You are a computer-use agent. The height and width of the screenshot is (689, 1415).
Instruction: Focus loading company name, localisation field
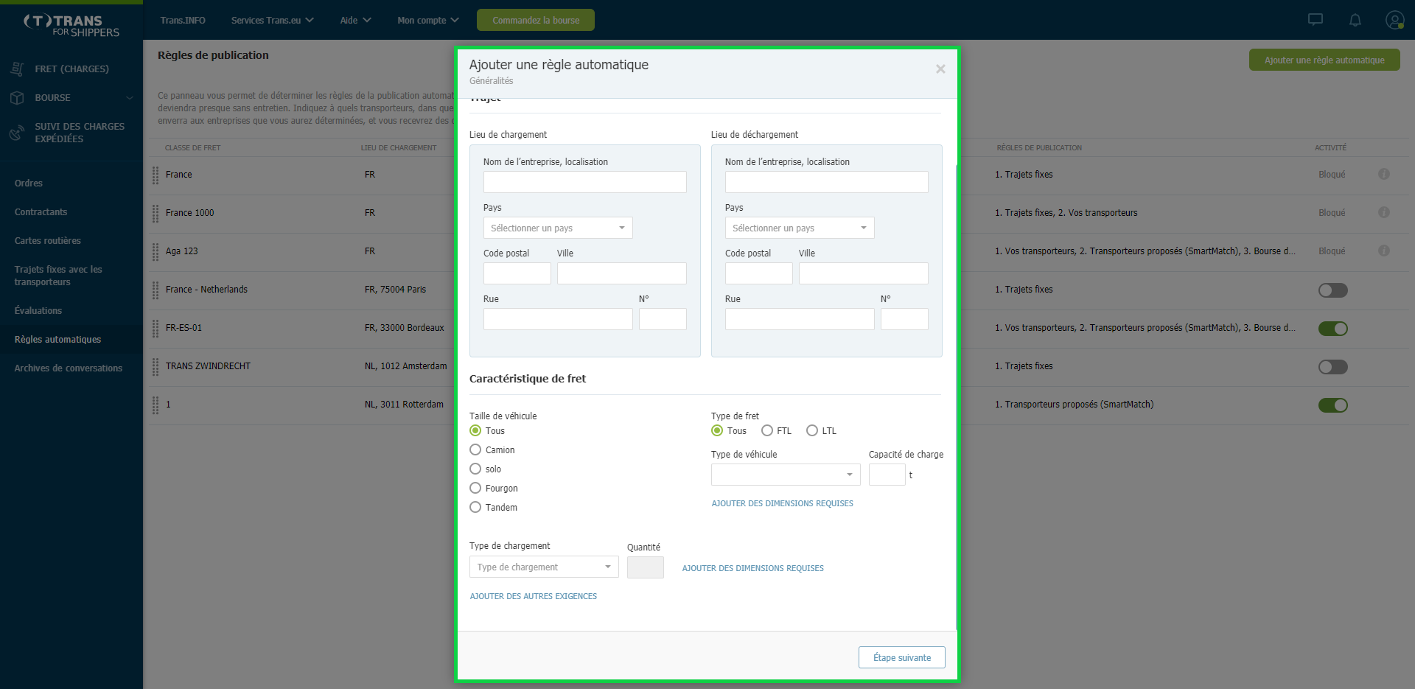(585, 182)
